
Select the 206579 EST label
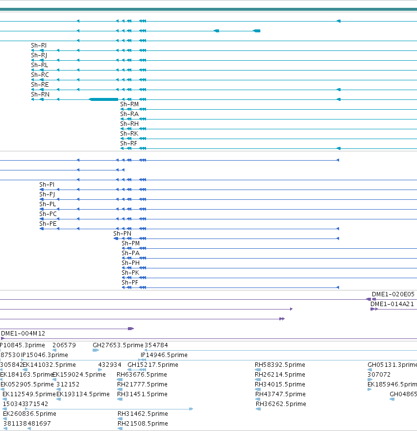coord(64,345)
